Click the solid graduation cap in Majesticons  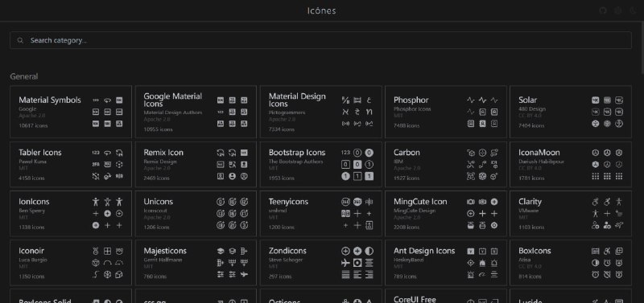coord(221,251)
